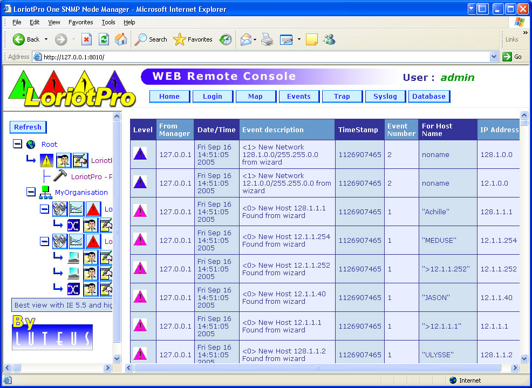532x388 pixels.
Task: Open the Help menu
Action: click(x=129, y=22)
